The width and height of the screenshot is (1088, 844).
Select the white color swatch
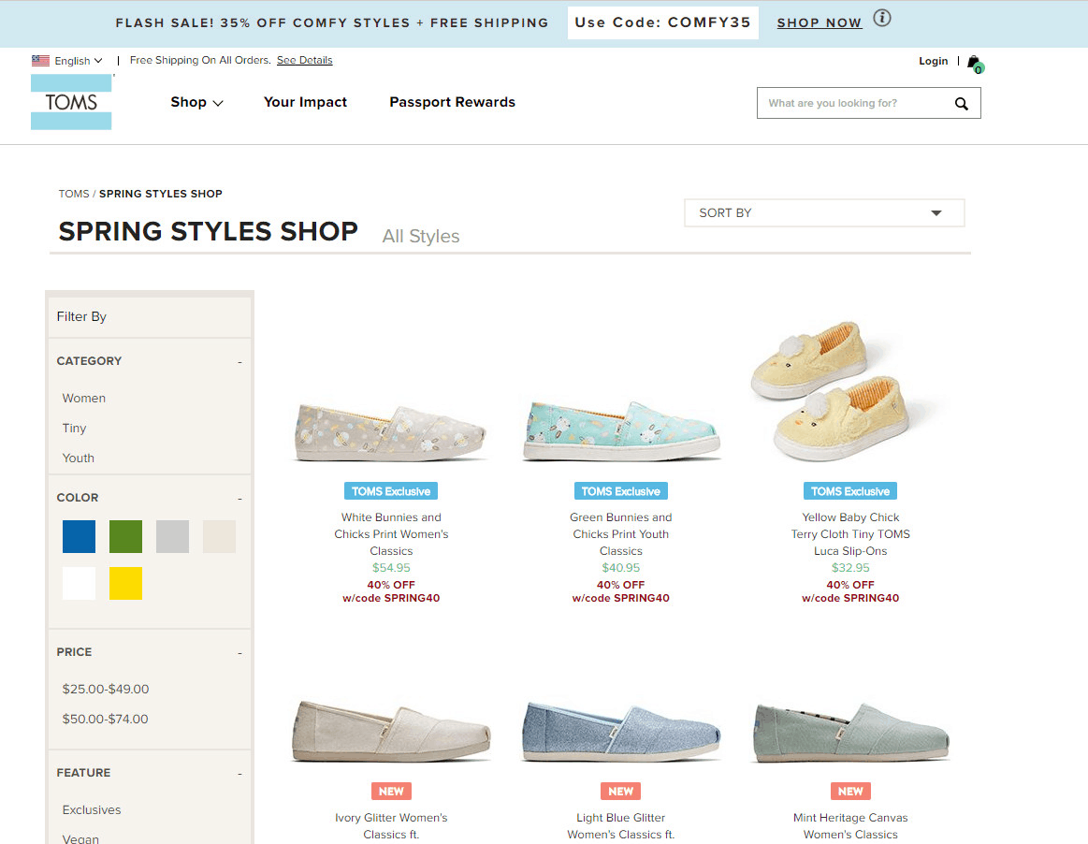[x=80, y=583]
